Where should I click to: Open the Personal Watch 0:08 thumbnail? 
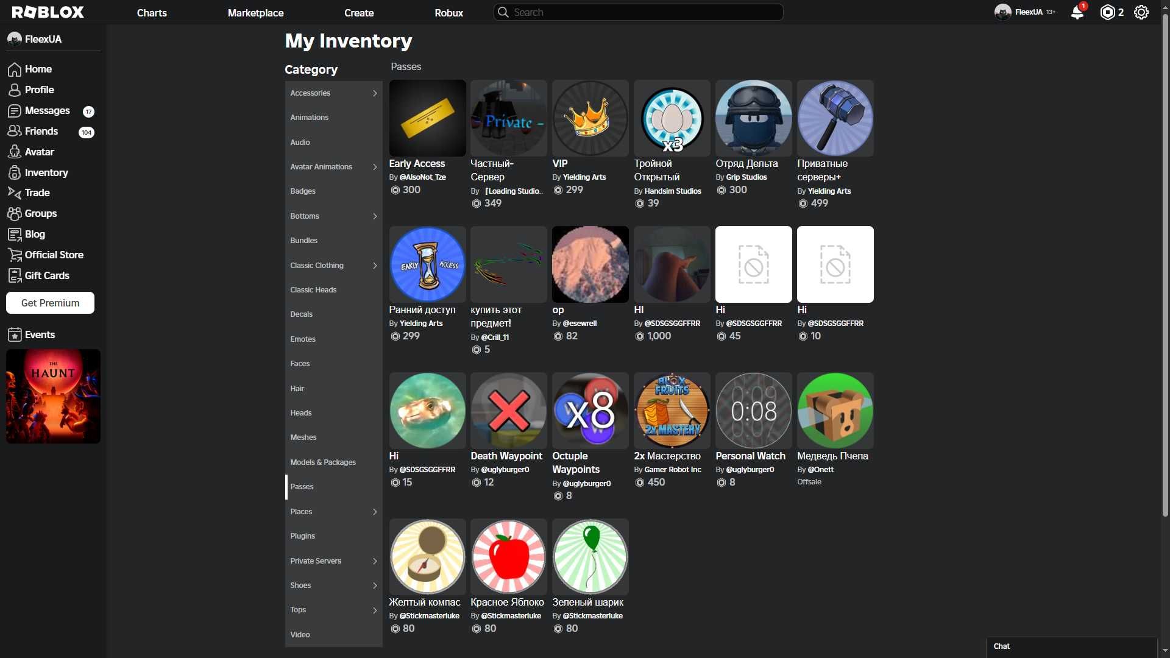[754, 411]
